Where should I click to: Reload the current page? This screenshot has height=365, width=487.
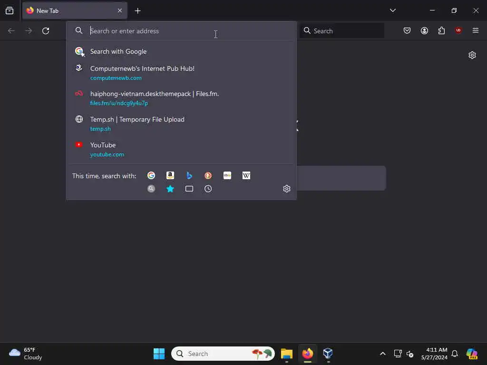(46, 31)
